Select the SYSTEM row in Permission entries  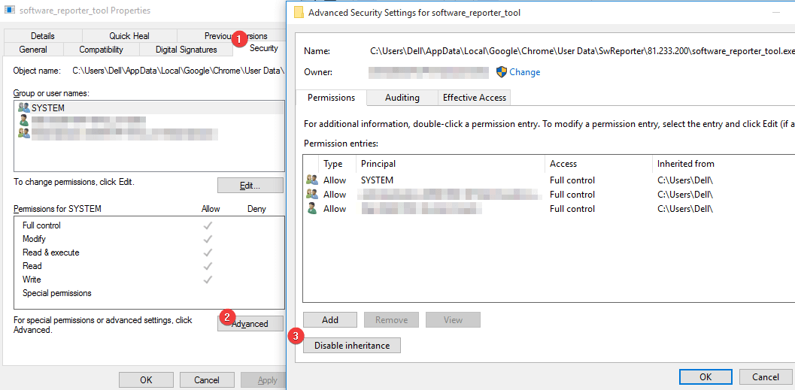tap(451, 180)
